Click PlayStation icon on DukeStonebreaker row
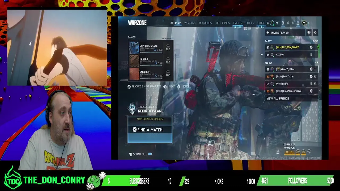Image resolution: width=340 pixels, height=191 pixels. pyautogui.click(x=311, y=91)
